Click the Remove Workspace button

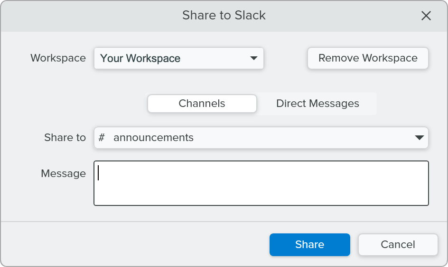pos(368,58)
